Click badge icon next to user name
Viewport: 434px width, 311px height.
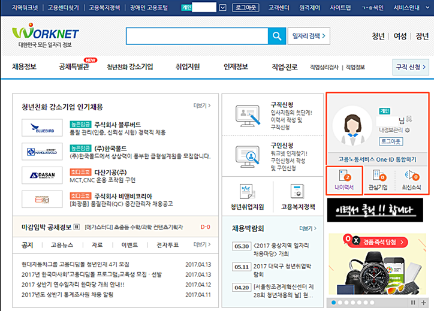point(409,119)
